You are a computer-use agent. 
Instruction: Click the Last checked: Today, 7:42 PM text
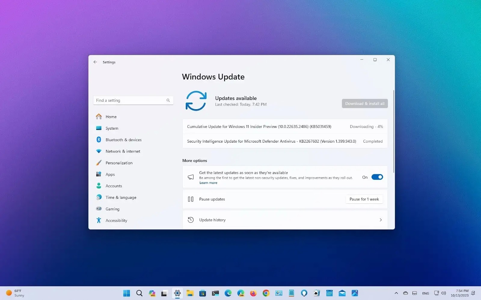241,104
